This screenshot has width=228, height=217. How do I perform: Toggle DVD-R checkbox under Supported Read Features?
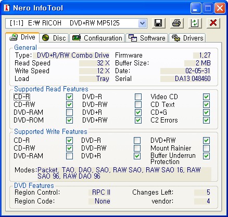tap(138, 97)
